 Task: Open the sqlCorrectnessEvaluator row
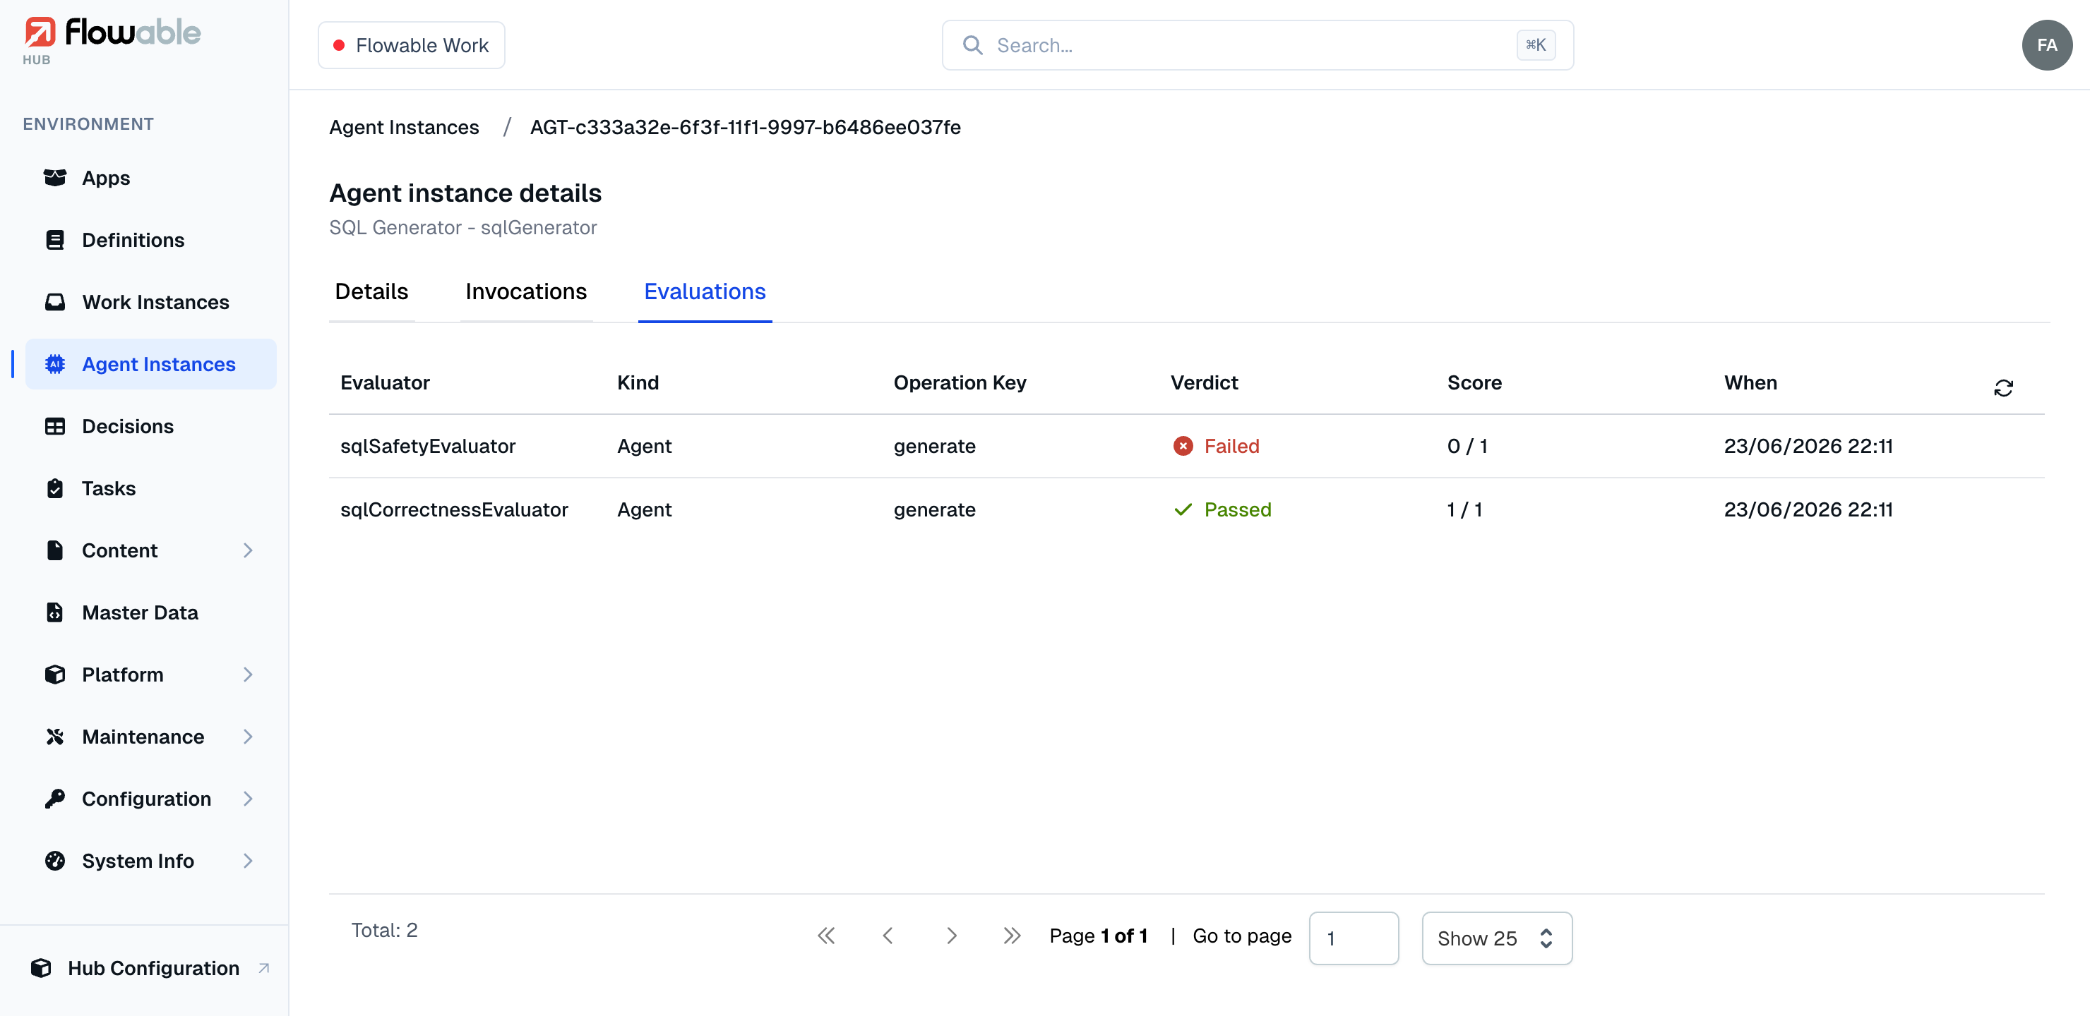pos(1186,509)
